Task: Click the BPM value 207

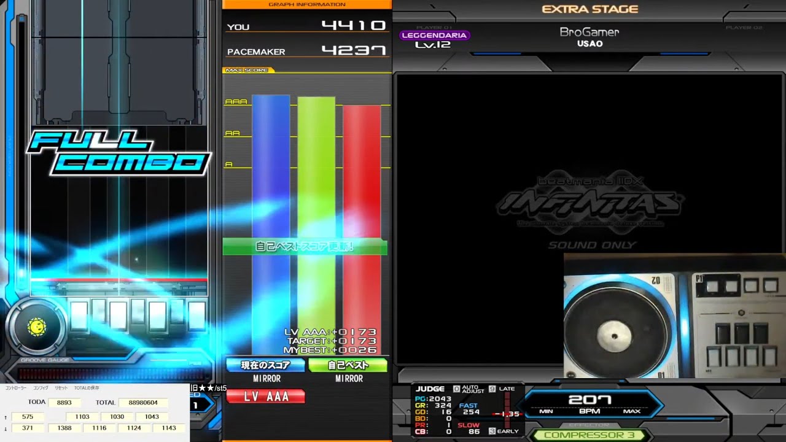Action: tap(589, 400)
